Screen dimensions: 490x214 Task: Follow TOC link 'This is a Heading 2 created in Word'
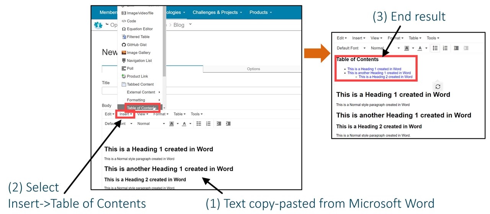click(385, 77)
